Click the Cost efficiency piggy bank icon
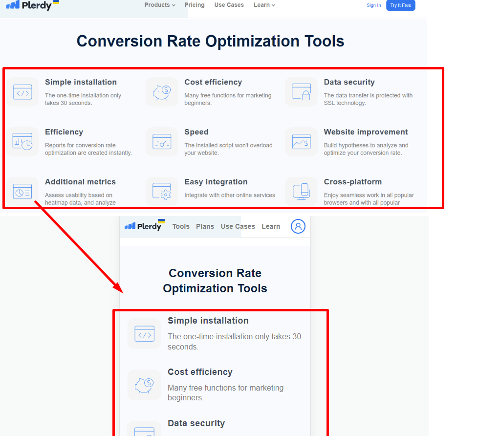Image resolution: width=479 pixels, height=436 pixels. pyautogui.click(x=162, y=92)
